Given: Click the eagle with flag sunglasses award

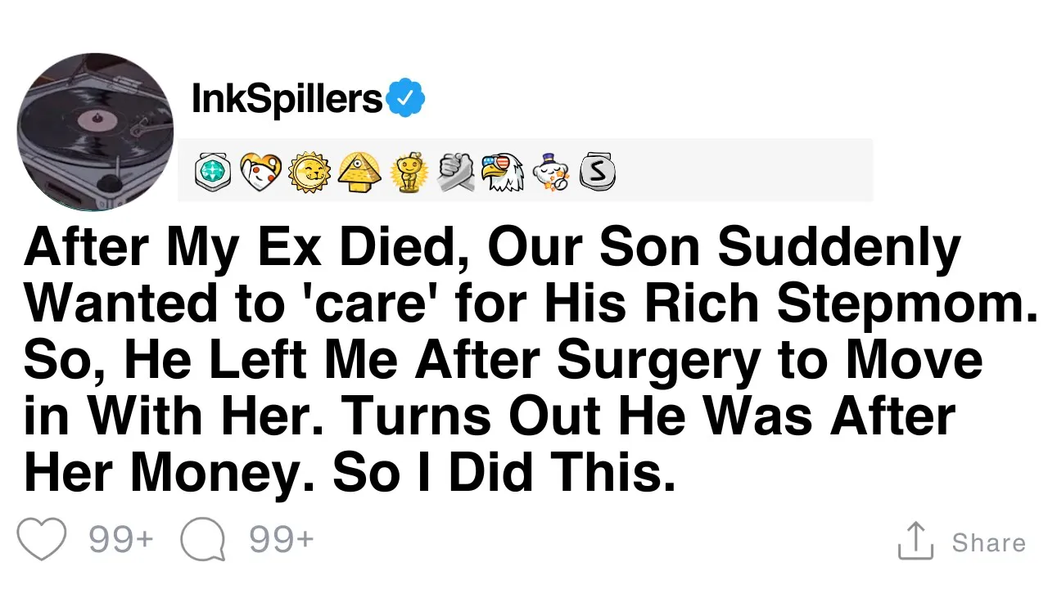Looking at the screenshot, I should point(502,172).
